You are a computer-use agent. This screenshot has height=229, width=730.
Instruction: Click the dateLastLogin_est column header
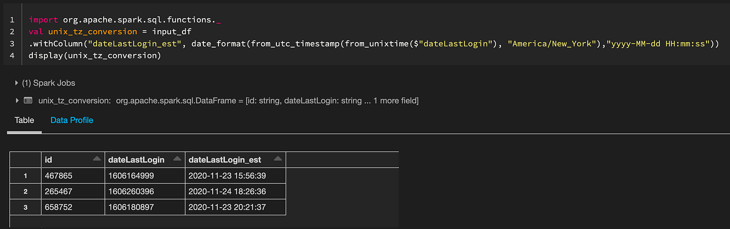(225, 160)
